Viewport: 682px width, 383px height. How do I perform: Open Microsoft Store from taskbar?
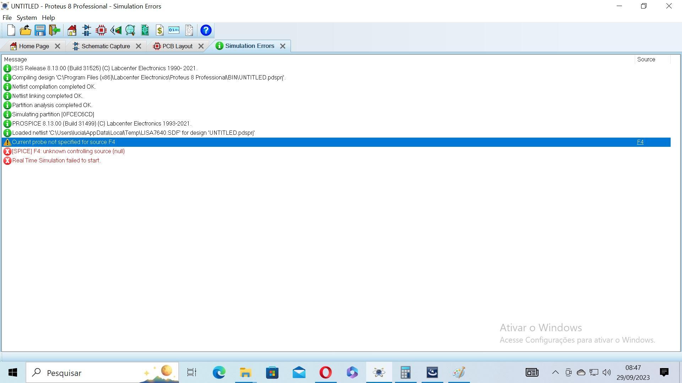click(x=272, y=372)
